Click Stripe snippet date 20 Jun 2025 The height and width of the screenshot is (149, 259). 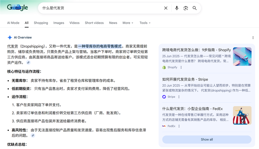point(171,86)
